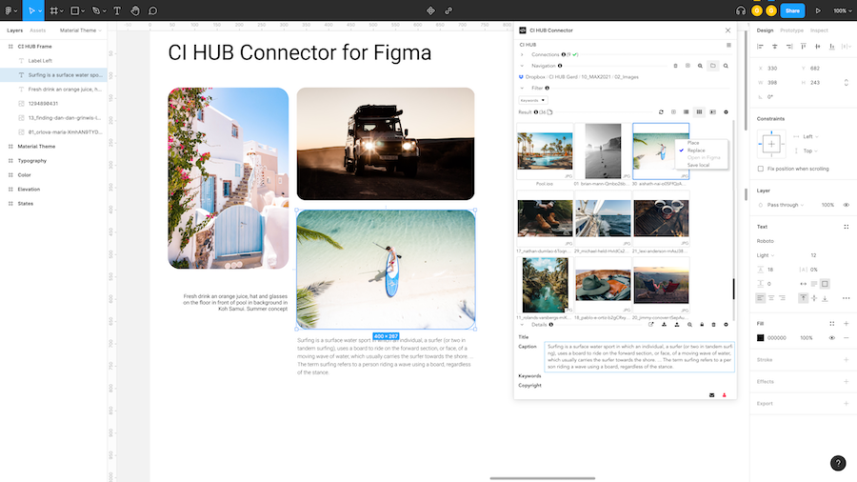Select the Text tool in toolbar

pyautogui.click(x=117, y=10)
